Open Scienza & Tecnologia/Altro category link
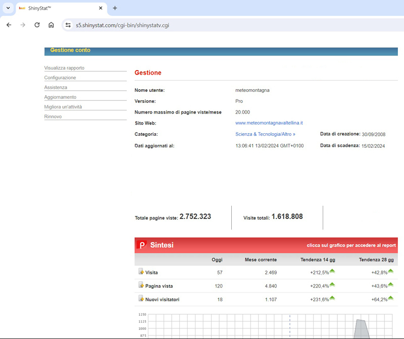This screenshot has width=404, height=339. [265, 134]
